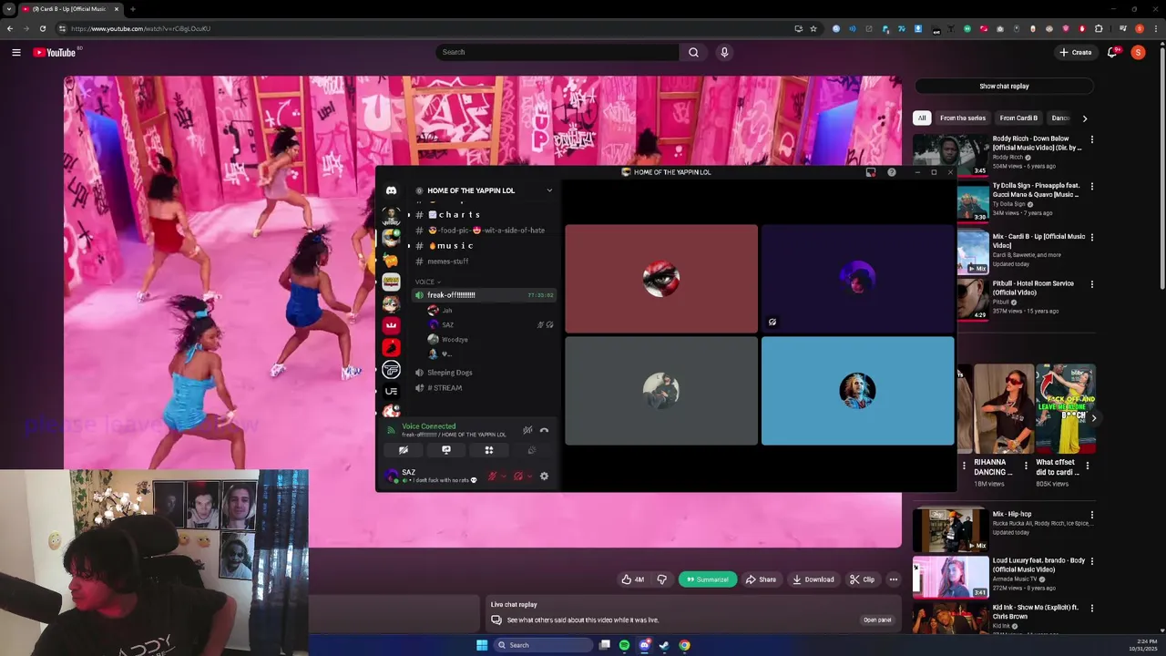Open Discord activities launcher
The image size is (1166, 656).
489,450
